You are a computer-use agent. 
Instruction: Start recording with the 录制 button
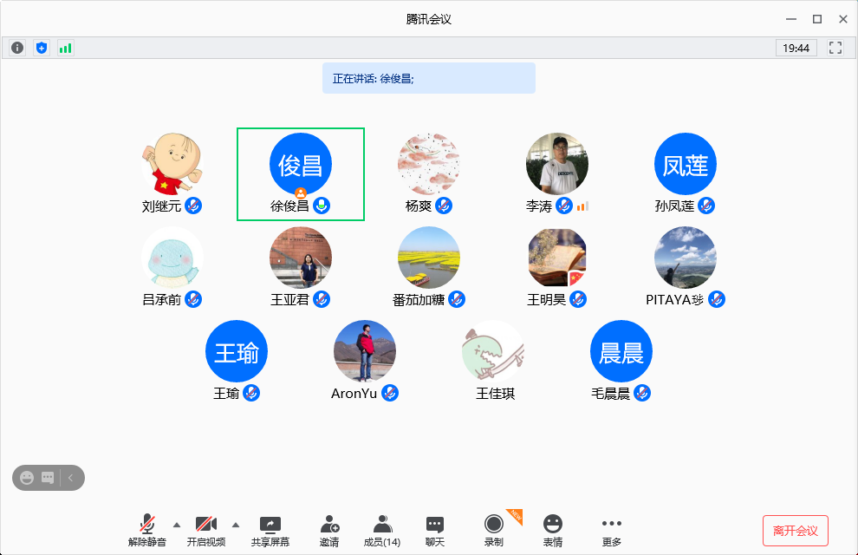(494, 530)
